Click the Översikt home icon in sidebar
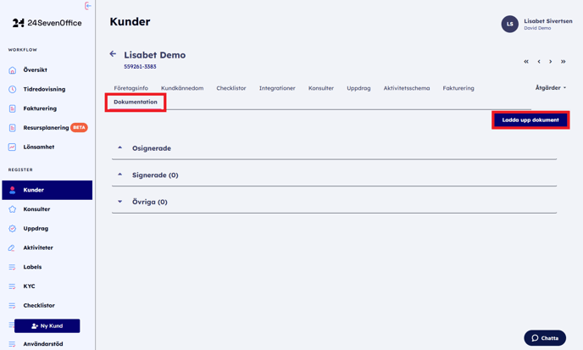This screenshot has height=350, width=583. (x=12, y=70)
